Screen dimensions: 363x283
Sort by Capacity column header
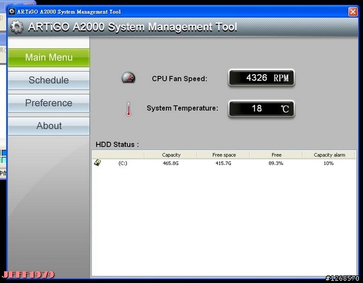tap(171, 155)
